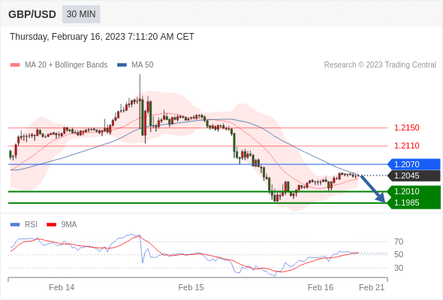
Task: Click the green 1.1985 support price tag
Action: [414, 203]
